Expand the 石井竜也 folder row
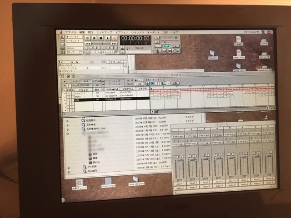 coord(68,125)
